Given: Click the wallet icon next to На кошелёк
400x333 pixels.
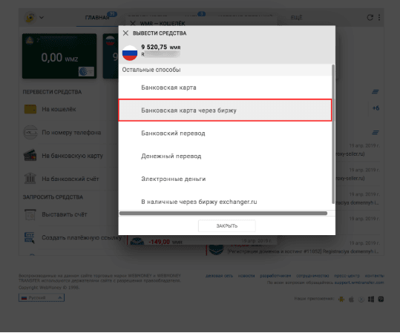Looking at the screenshot, I should point(30,109).
